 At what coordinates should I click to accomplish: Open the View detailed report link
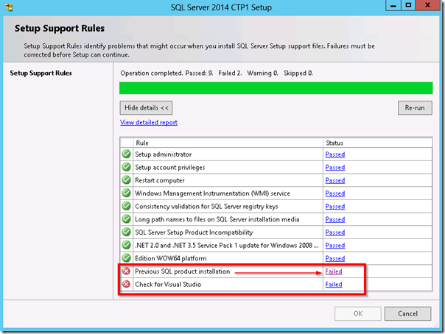(149, 122)
